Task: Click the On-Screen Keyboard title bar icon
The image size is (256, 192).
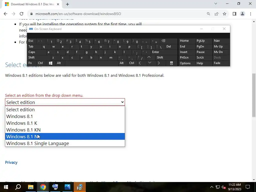Action: [31, 29]
